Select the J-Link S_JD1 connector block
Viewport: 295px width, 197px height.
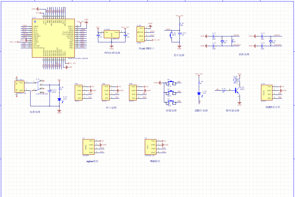tap(141, 34)
